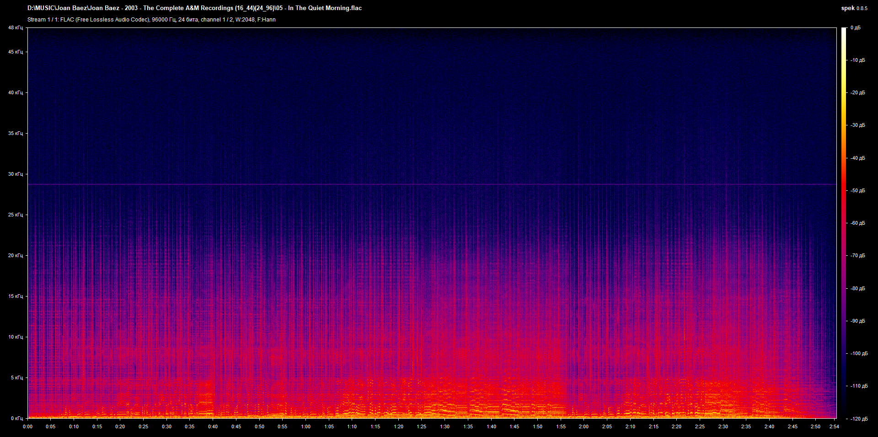
Task: Click the 25 кГц frequency axis label
Action: pos(16,215)
